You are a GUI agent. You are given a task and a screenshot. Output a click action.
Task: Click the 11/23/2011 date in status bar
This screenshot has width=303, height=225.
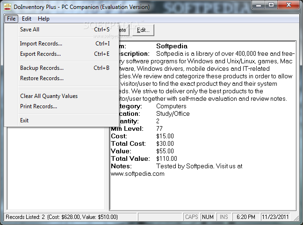[275, 217]
